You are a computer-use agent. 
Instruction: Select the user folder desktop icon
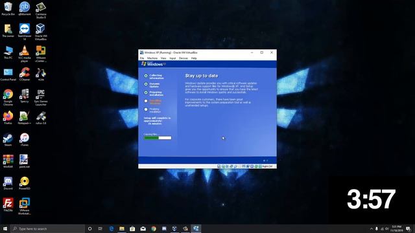point(8,30)
